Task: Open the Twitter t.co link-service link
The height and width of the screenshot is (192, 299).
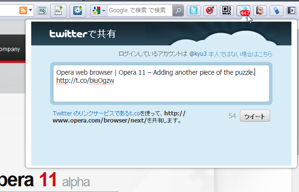Action: (97, 113)
